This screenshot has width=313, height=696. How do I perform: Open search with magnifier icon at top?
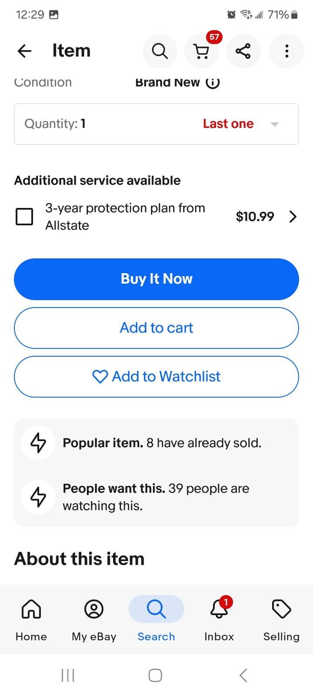pos(160,51)
